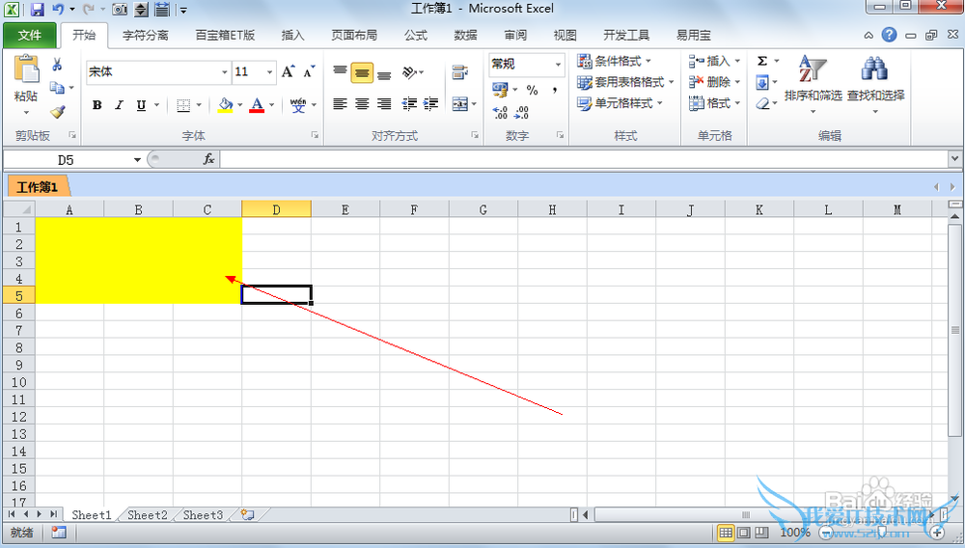Click the percent style icon

tap(533, 90)
